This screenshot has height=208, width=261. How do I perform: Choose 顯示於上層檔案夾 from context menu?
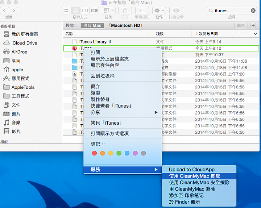coord(123,59)
